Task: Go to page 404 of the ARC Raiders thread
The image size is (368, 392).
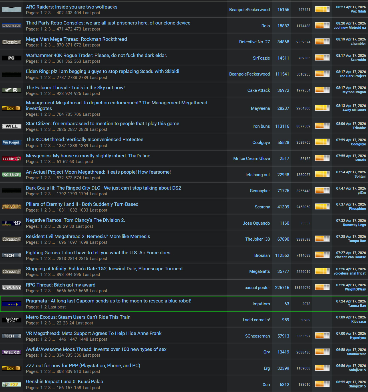Action: pyautogui.click(x=78, y=13)
